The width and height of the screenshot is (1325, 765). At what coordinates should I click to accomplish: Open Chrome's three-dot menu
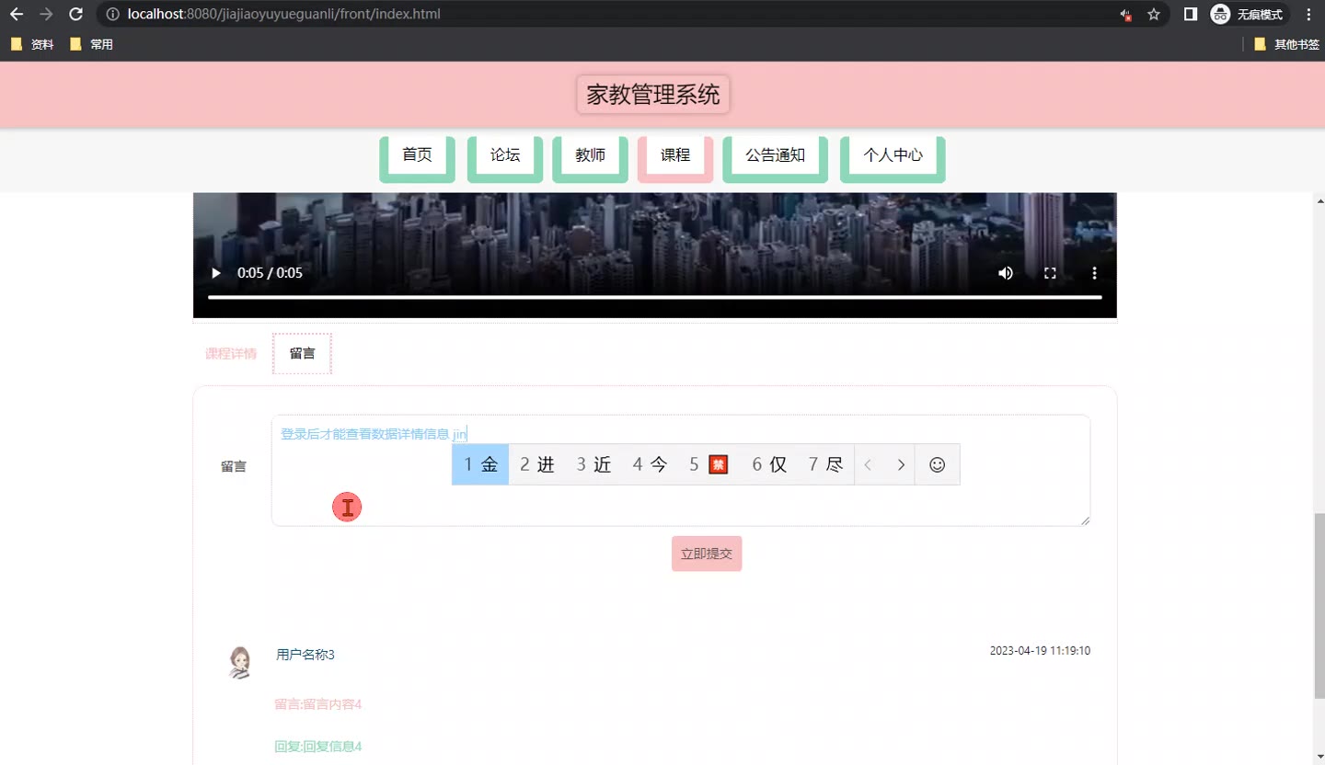[x=1308, y=14]
